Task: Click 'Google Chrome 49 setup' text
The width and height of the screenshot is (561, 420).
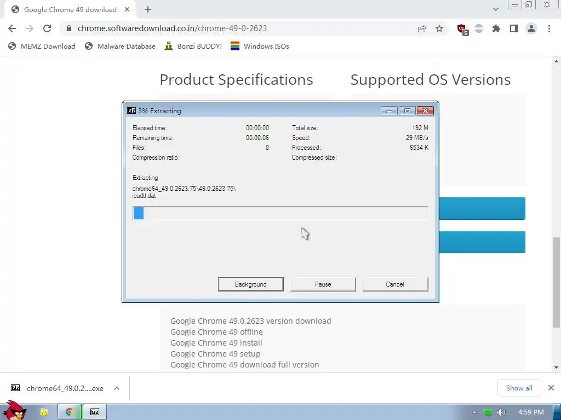Action: (215, 354)
